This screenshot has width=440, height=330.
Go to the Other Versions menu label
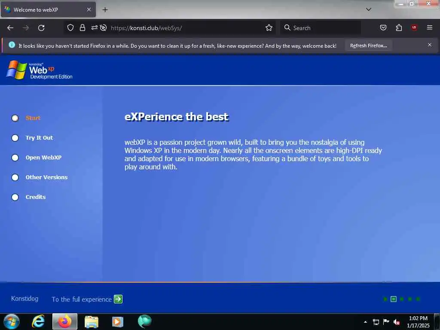tap(46, 177)
